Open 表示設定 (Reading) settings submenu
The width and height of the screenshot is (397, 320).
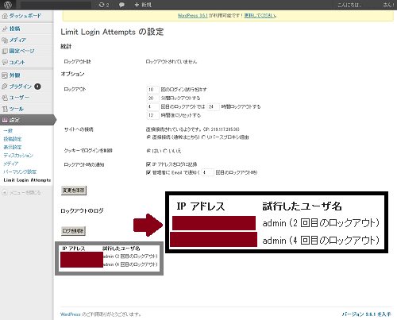(x=13, y=147)
